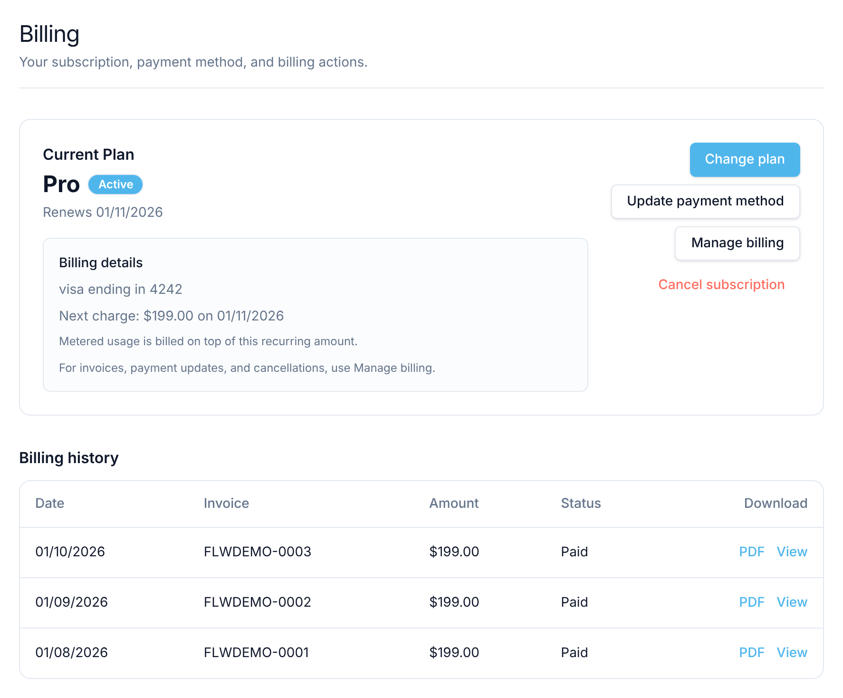Click the Change plan button
The image size is (843, 698).
pos(745,159)
